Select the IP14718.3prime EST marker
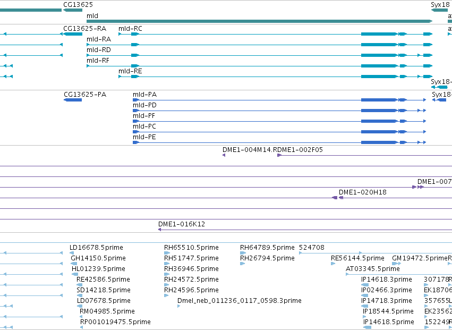Image resolution: width=452 pixels, height=330 pixels. pyautogui.click(x=365, y=306)
